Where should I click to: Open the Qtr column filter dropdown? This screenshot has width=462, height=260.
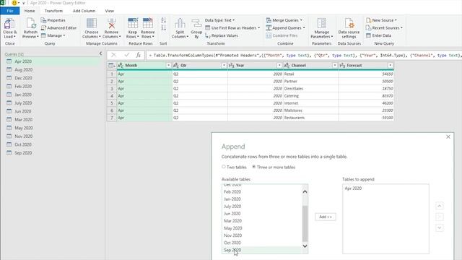224,66
